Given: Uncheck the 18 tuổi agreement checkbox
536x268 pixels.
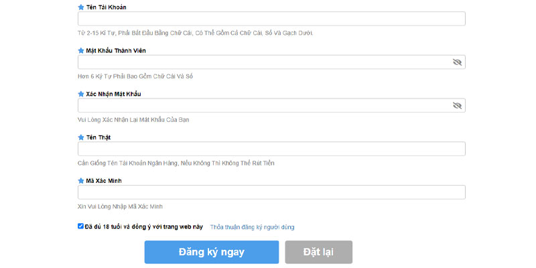Looking at the screenshot, I should click(80, 226).
